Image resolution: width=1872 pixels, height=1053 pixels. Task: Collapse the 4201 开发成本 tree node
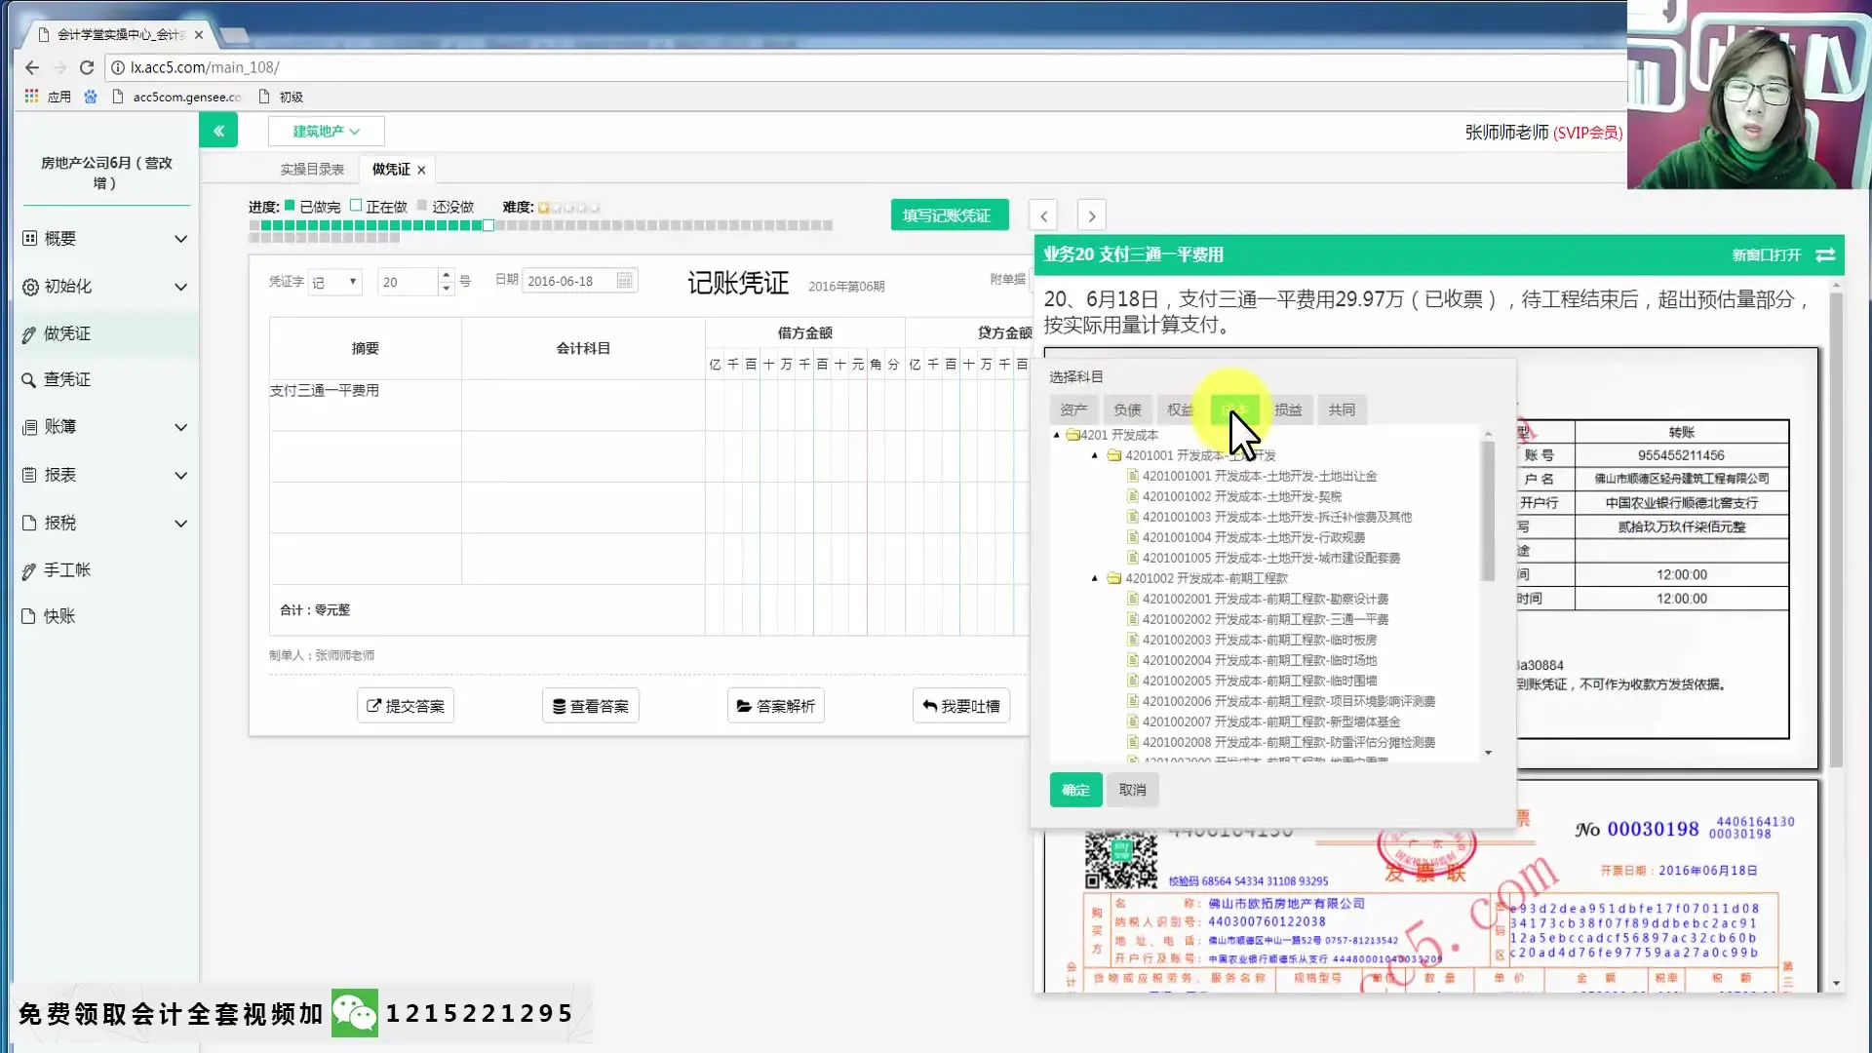click(x=1057, y=435)
